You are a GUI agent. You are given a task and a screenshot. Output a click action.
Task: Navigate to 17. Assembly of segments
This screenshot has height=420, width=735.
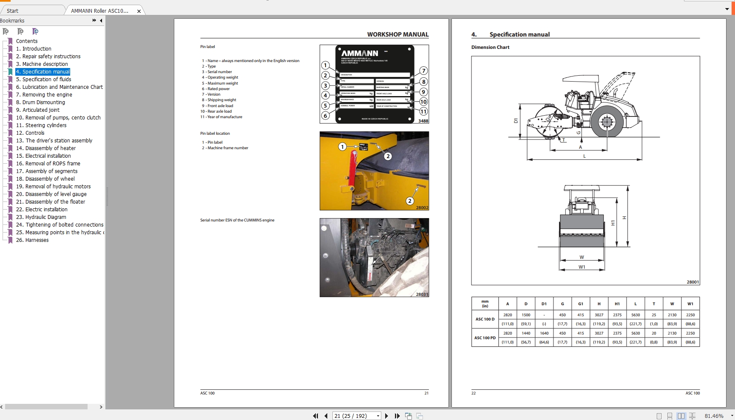pyautogui.click(x=47, y=171)
